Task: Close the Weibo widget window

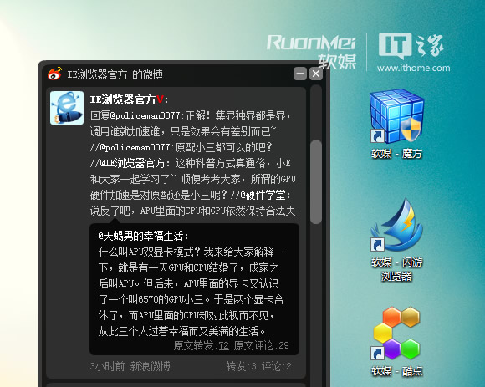Action: 316,74
